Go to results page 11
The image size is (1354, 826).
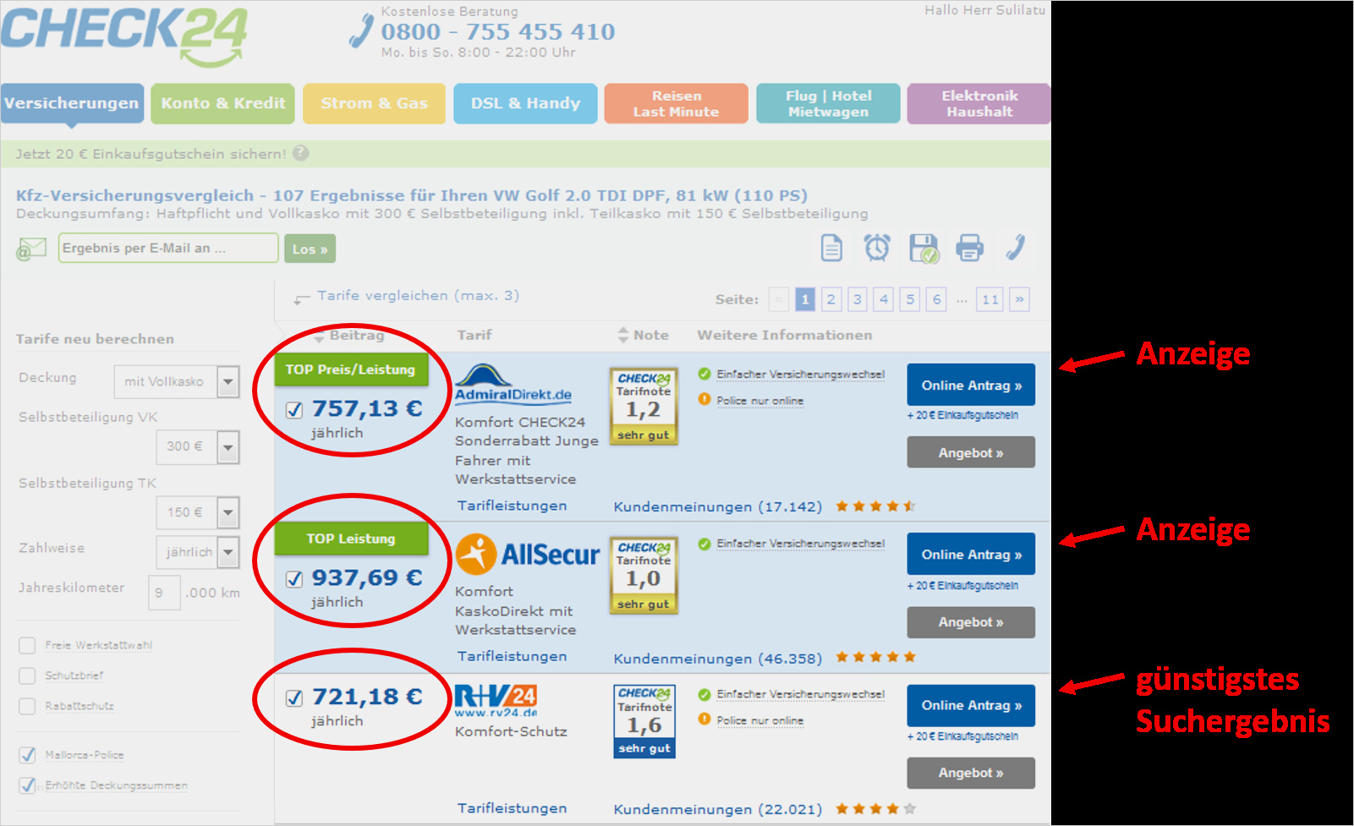click(989, 299)
